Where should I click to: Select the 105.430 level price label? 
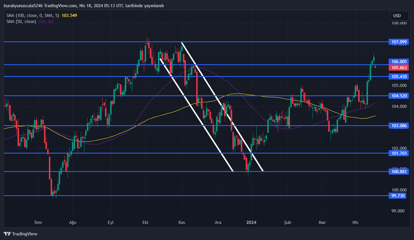tap(399, 77)
